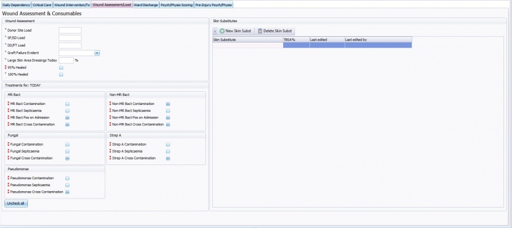The width and height of the screenshot is (512, 228).
Task: Sort by the TBSA% column header
Action: (296, 40)
